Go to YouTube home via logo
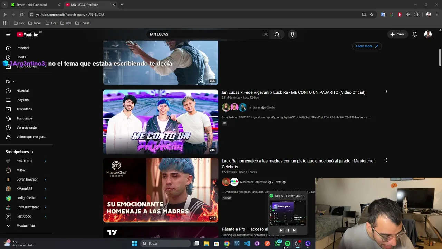The width and height of the screenshot is (442, 249). click(27, 34)
